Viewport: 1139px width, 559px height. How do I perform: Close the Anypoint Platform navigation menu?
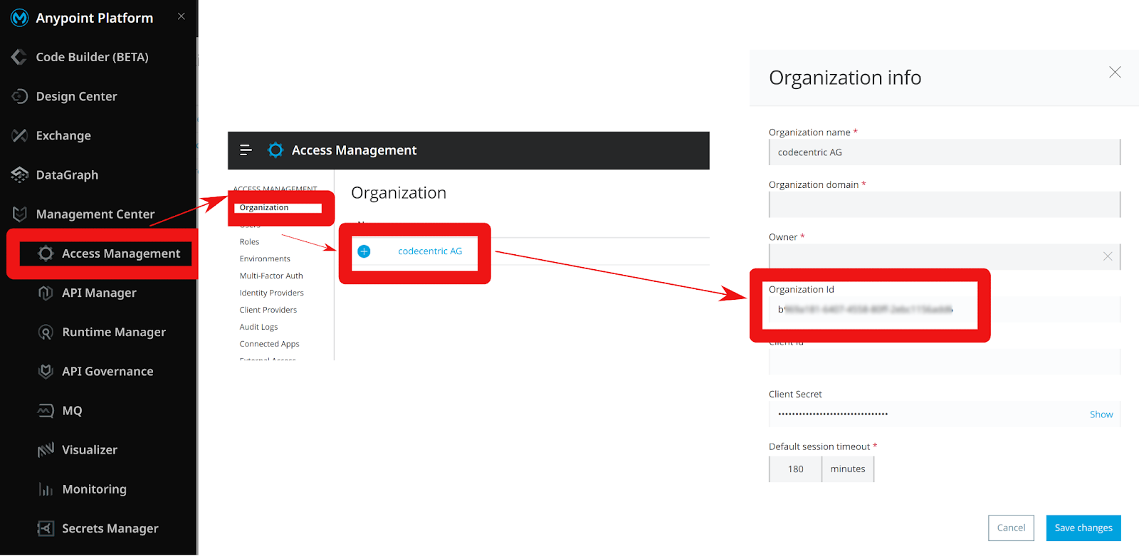pos(182,16)
